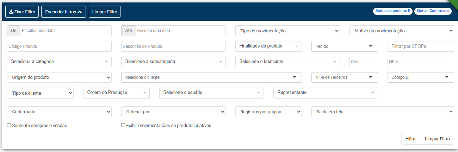
Task: Click the caret on NF-e de Terceiros selector
Action: coord(371,77)
